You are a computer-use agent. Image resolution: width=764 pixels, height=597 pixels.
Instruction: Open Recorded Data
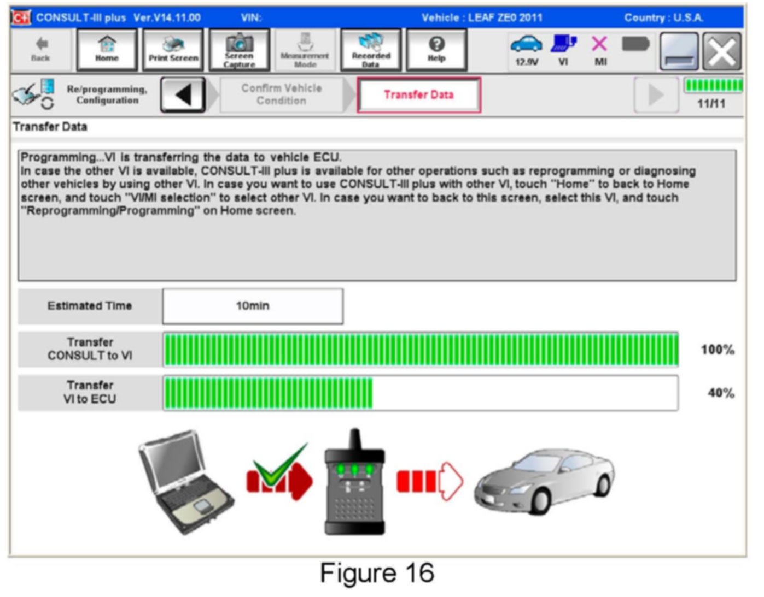click(x=371, y=50)
